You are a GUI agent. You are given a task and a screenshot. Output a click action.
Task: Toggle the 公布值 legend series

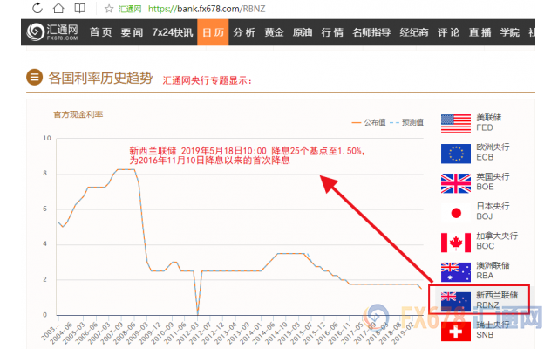[x=368, y=122]
